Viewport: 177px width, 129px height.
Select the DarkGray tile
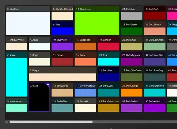131,13
